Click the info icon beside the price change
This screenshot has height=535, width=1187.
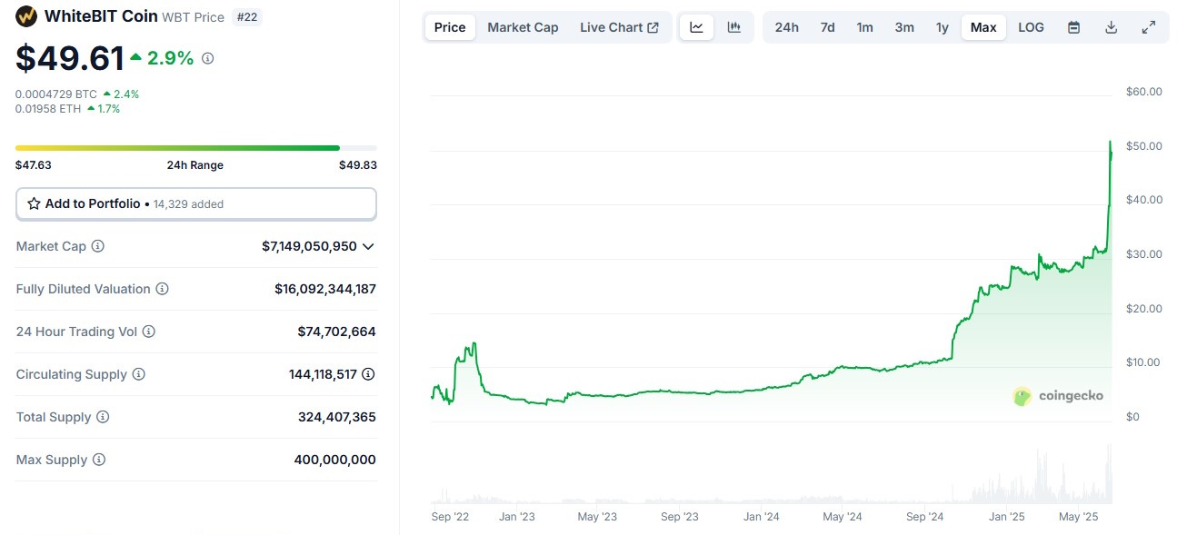click(x=208, y=58)
